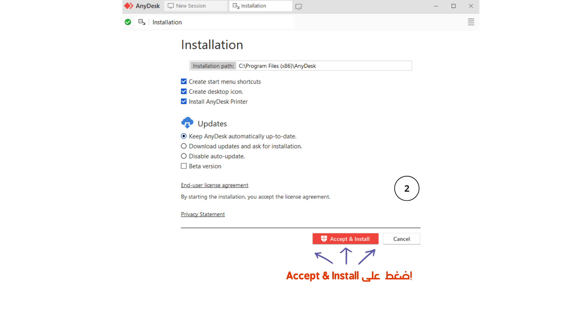564x317 pixels.
Task: Choose Download updates and ask for installation
Action: (x=184, y=146)
